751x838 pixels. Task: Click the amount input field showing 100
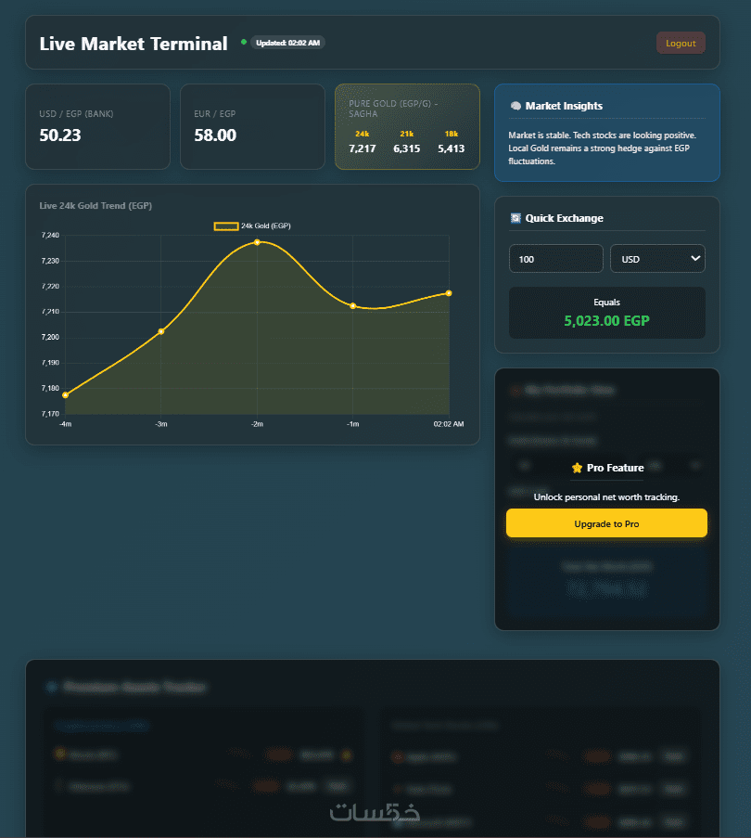(555, 259)
